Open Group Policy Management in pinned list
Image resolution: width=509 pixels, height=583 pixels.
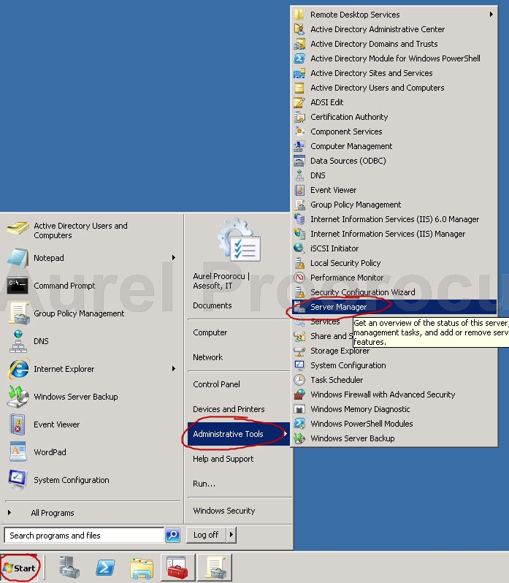91,313
